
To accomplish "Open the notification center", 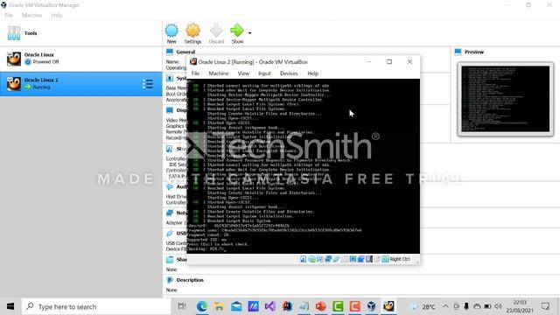I will tap(545, 306).
